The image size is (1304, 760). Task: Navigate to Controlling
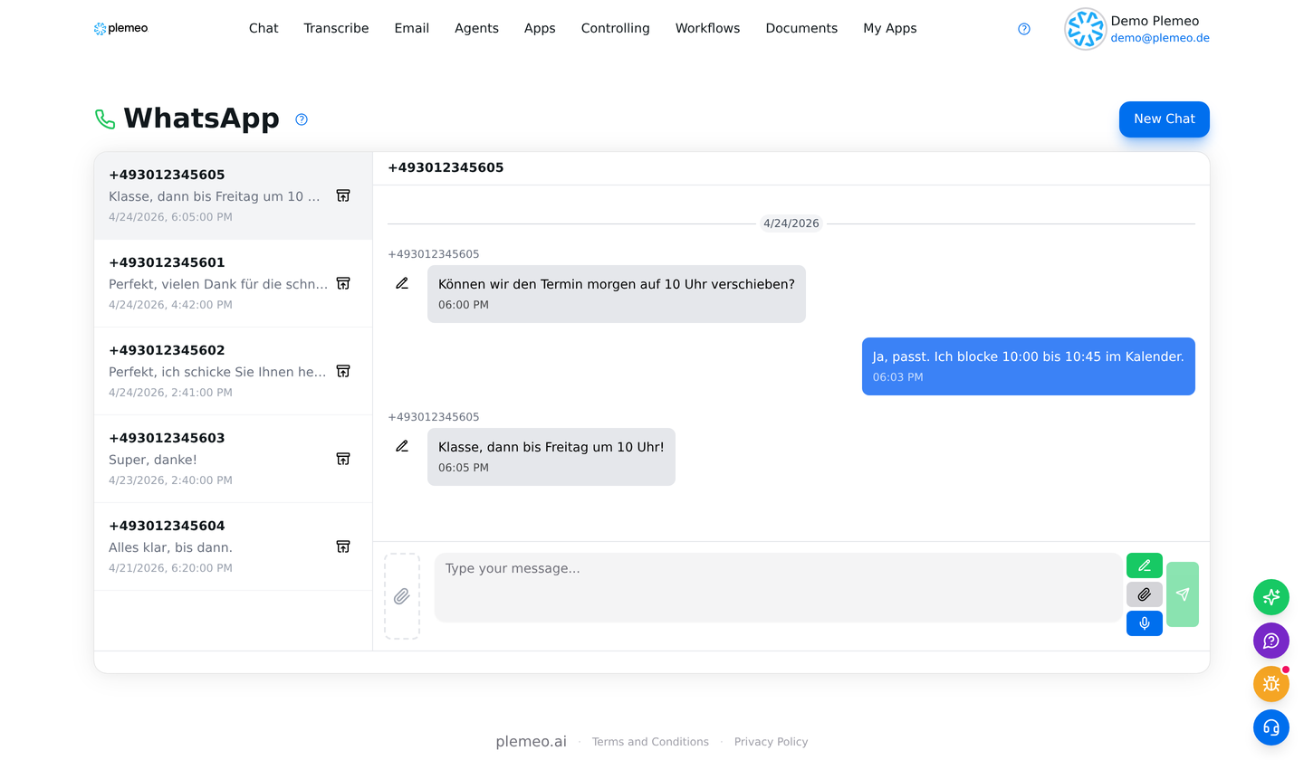(616, 28)
